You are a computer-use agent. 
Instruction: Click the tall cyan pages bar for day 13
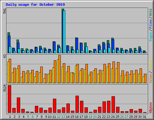pyautogui.click(x=64, y=32)
